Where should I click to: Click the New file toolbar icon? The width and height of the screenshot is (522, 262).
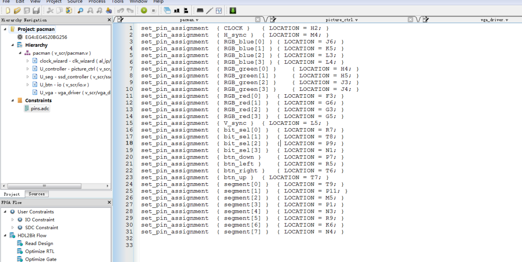pos(8,11)
